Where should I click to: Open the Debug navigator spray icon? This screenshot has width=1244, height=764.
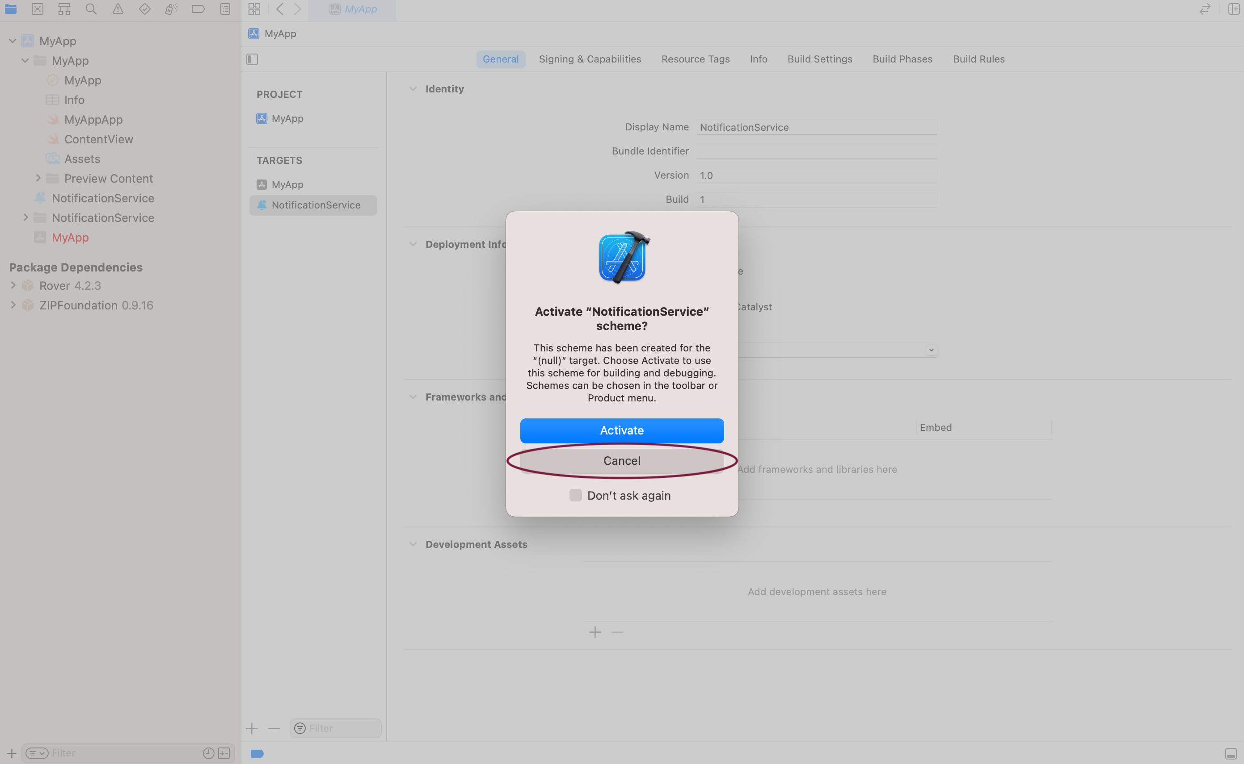(172, 8)
